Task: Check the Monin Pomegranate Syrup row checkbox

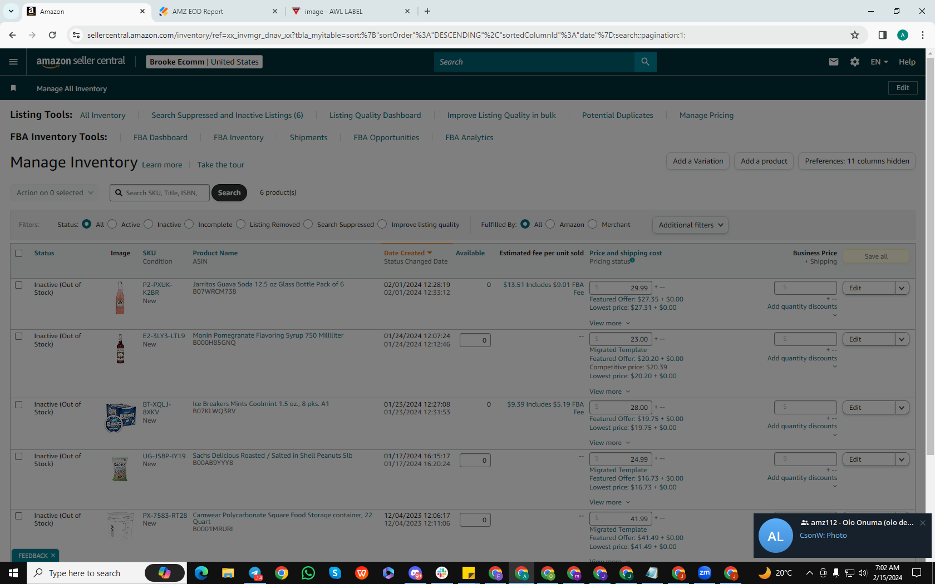Action: 19,336
